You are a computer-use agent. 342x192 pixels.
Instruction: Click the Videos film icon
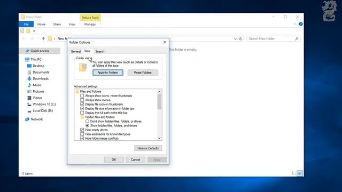point(29,98)
